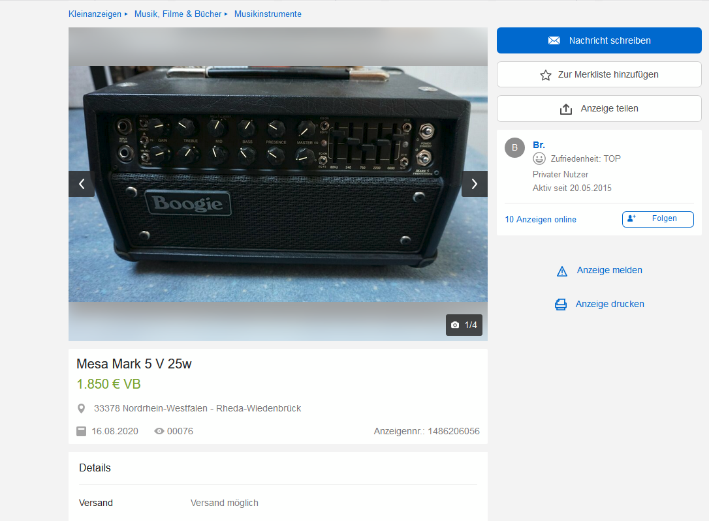Click the location pin icon

point(82,409)
